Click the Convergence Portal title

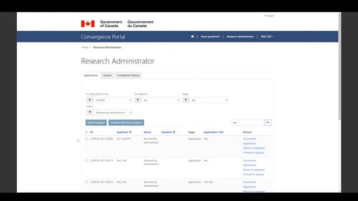(x=103, y=37)
